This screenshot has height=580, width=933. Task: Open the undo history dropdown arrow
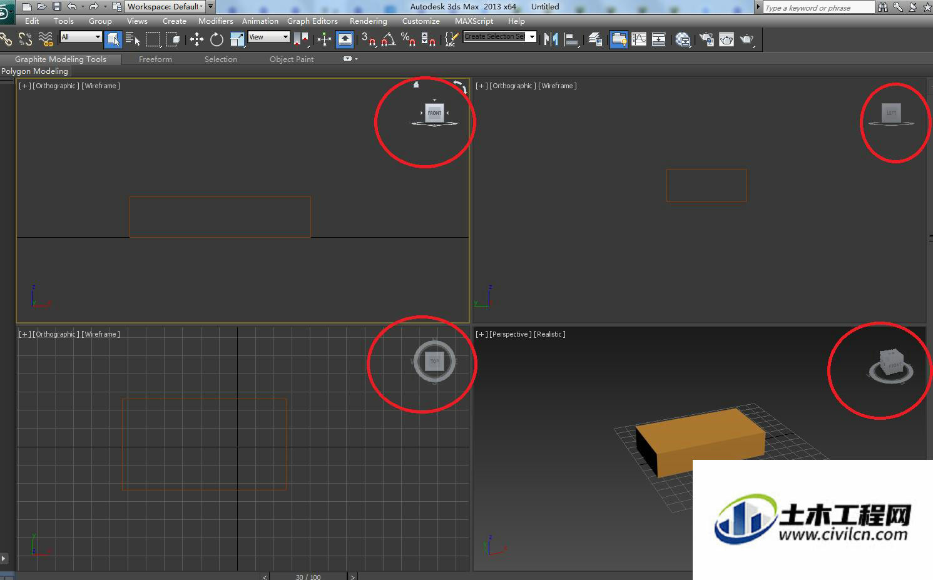click(82, 6)
